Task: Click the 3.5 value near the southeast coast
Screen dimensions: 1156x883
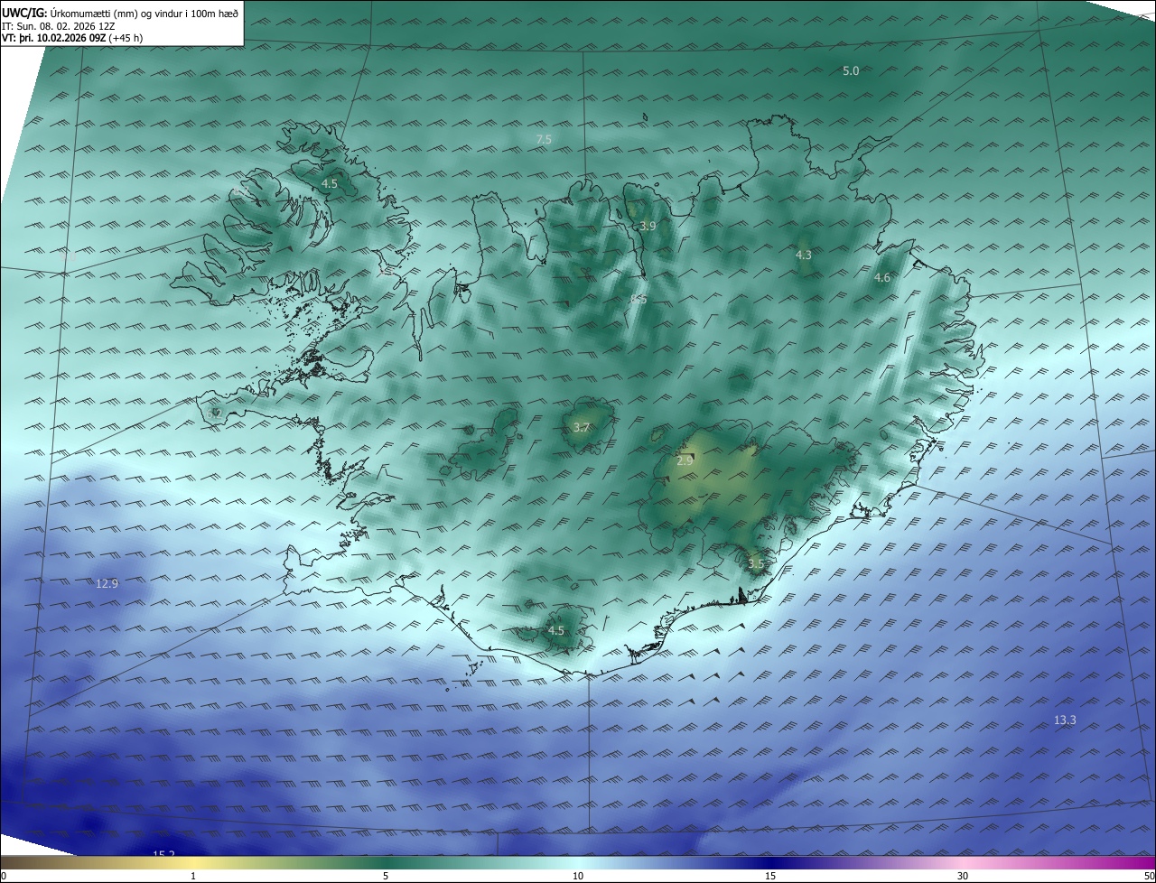Action: pos(756,564)
